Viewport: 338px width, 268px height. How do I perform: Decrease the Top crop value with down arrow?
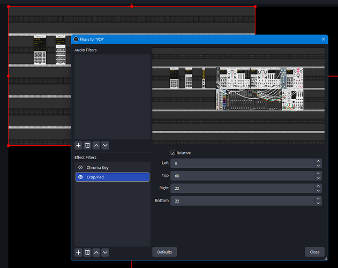coord(318,178)
